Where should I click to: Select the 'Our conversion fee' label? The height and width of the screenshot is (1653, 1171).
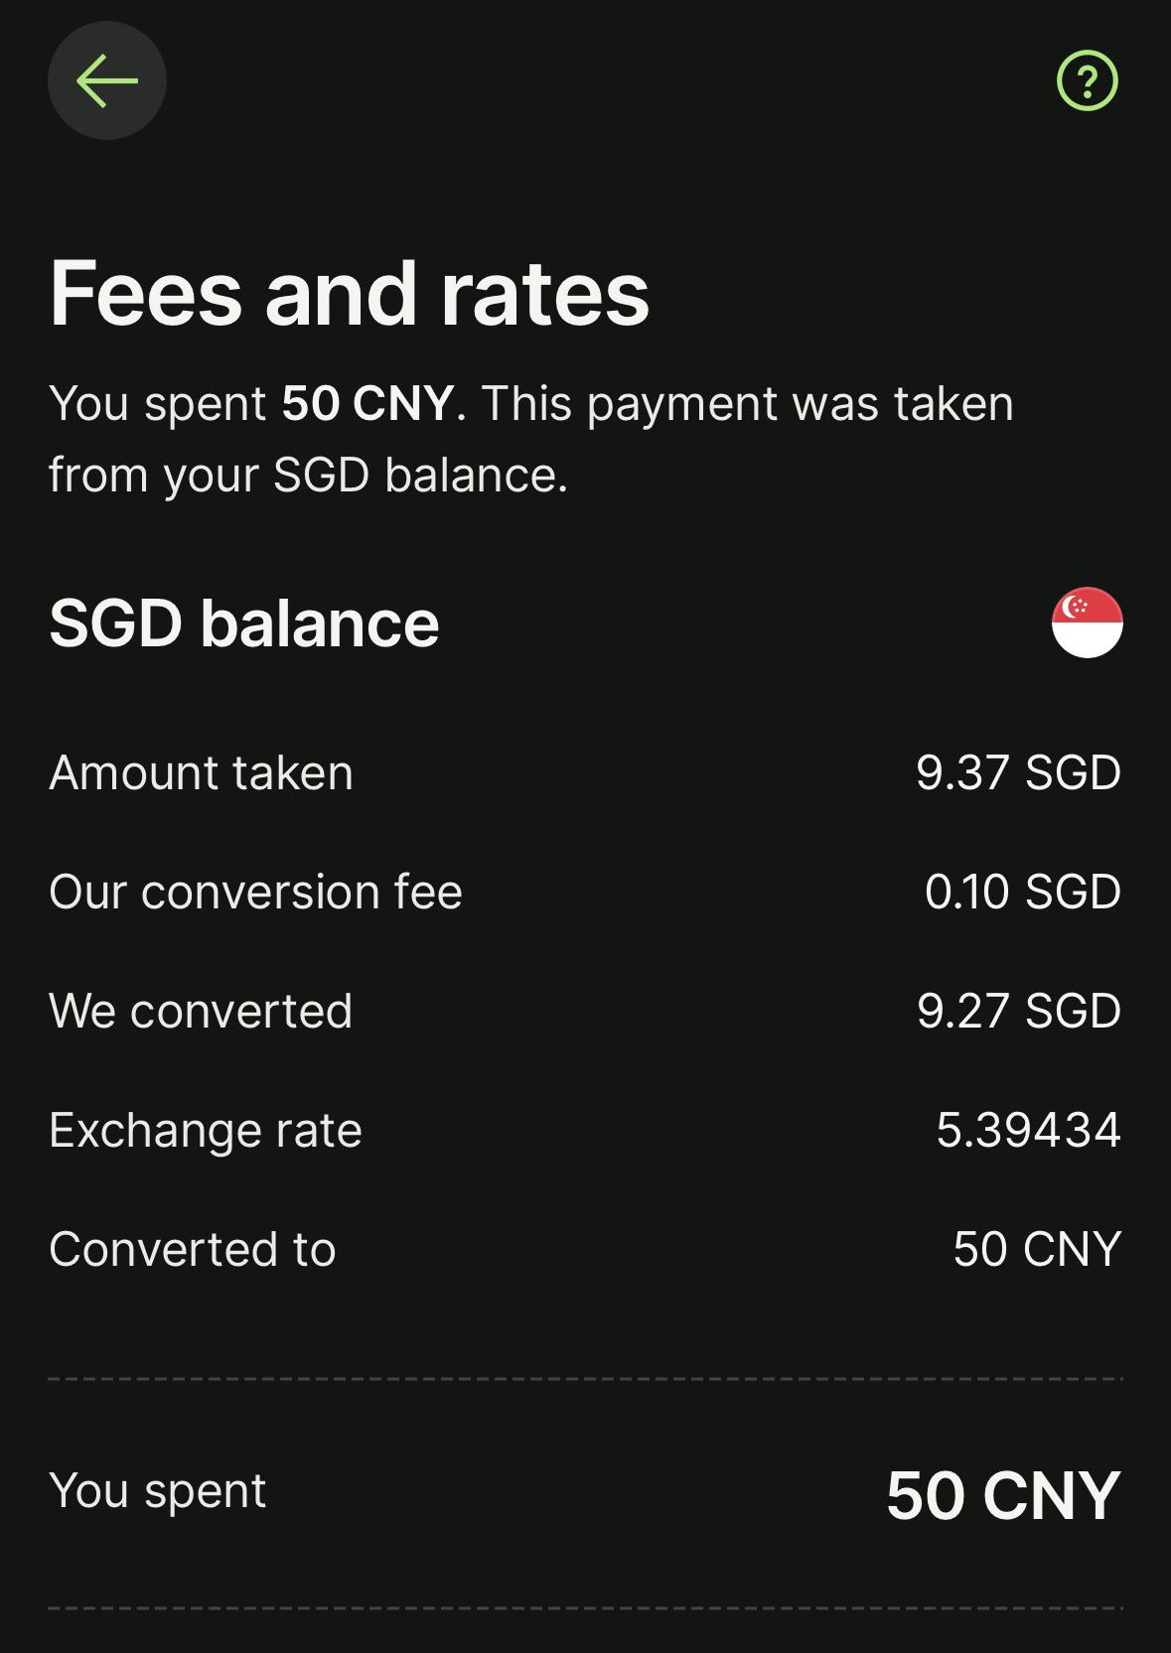pyautogui.click(x=256, y=892)
